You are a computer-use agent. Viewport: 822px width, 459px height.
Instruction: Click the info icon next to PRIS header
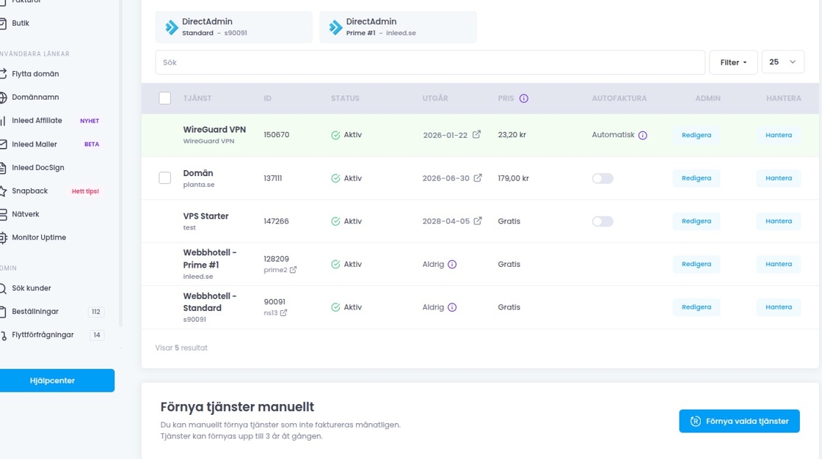[x=524, y=98]
